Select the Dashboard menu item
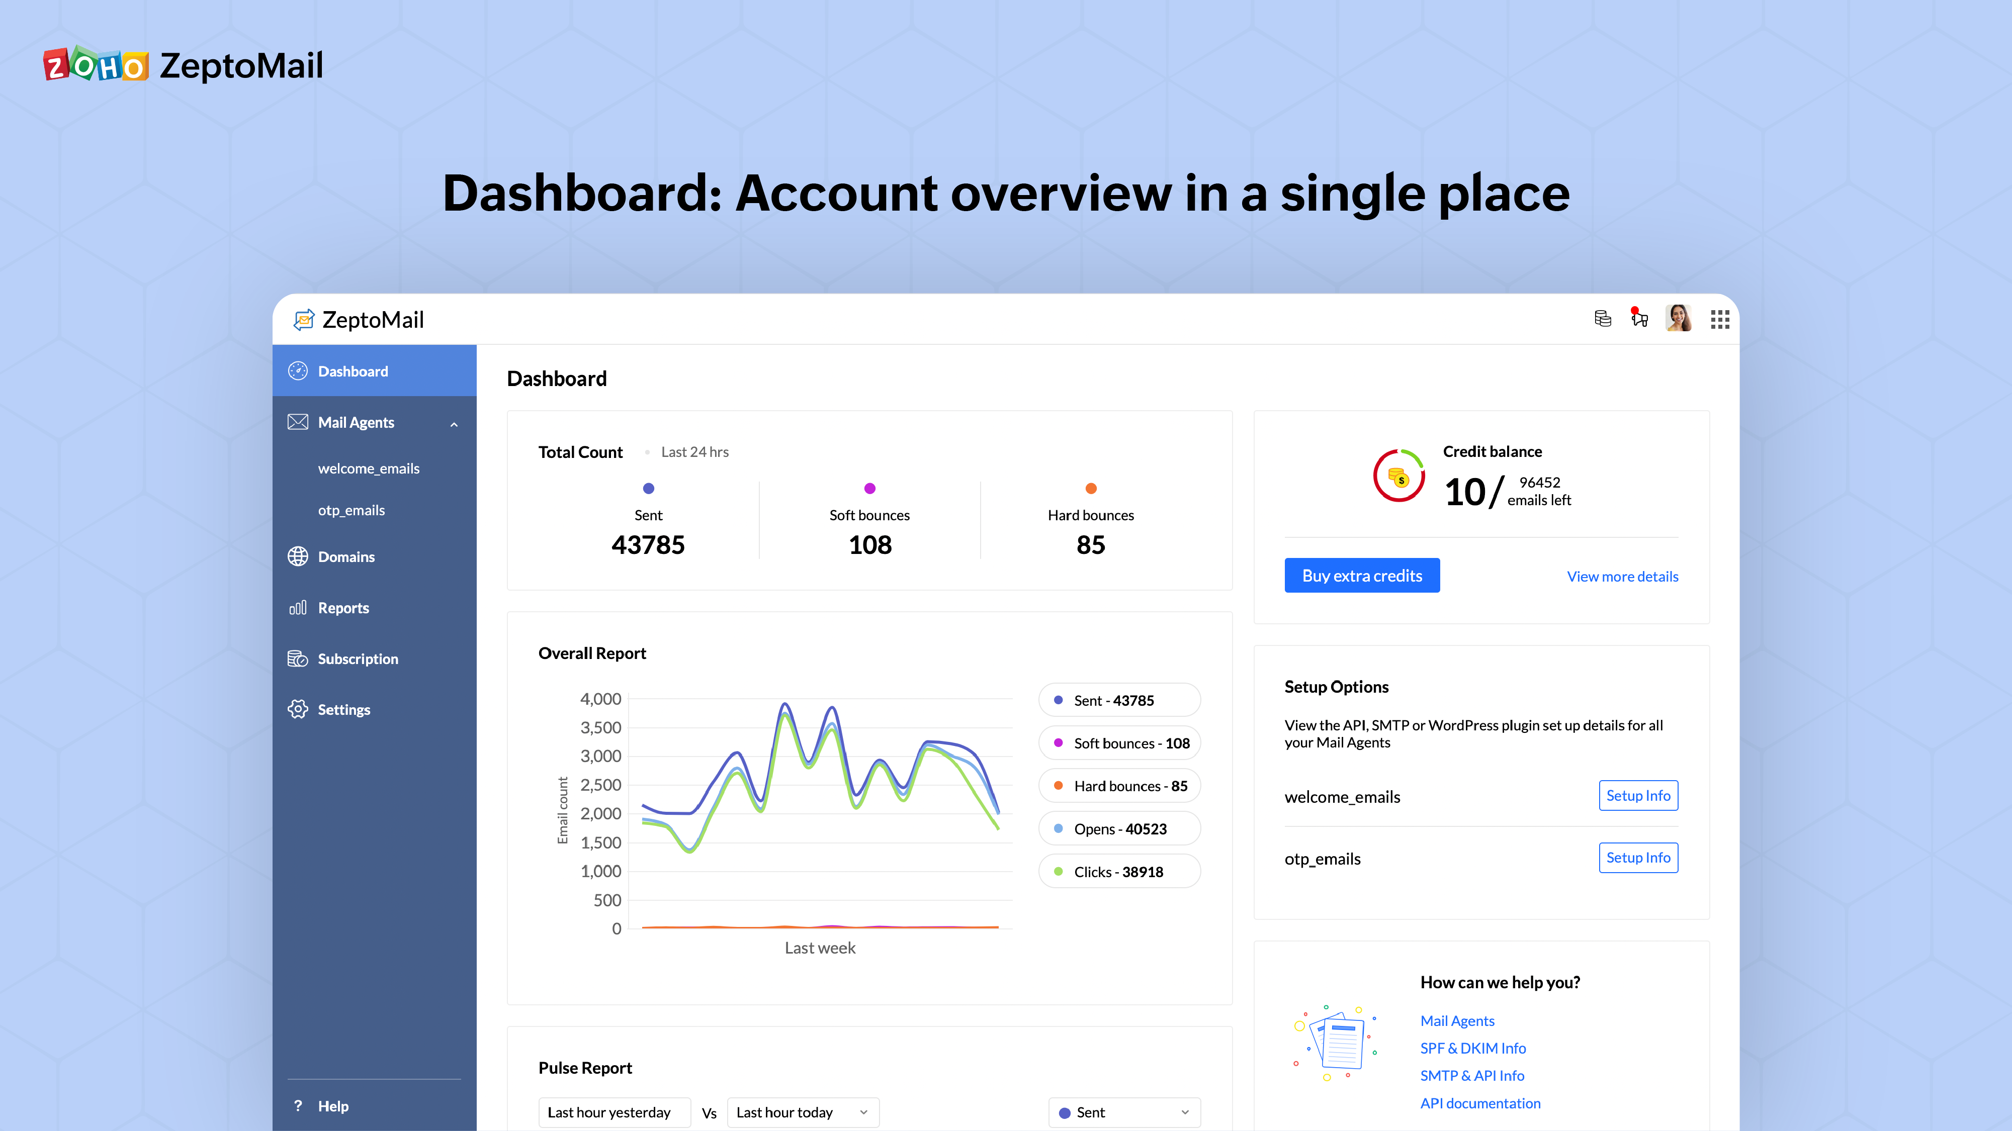Image resolution: width=2012 pixels, height=1131 pixels. [353, 371]
